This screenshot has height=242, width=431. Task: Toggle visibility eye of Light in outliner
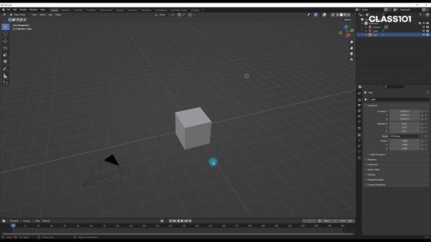pos(424,35)
